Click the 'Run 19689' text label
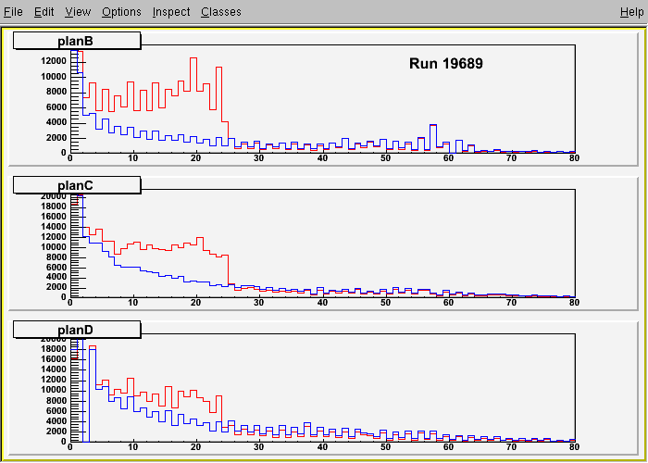Image resolution: width=648 pixels, height=463 pixels. pos(446,64)
